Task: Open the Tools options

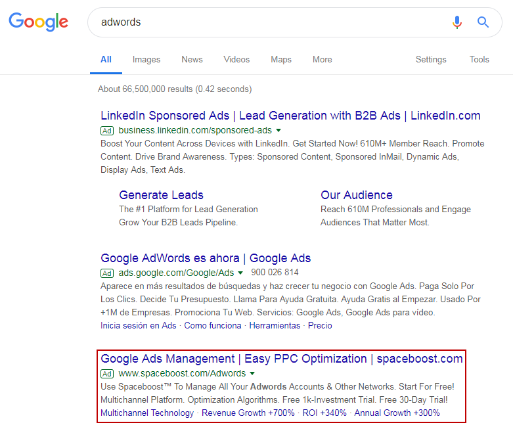Action: 480,60
